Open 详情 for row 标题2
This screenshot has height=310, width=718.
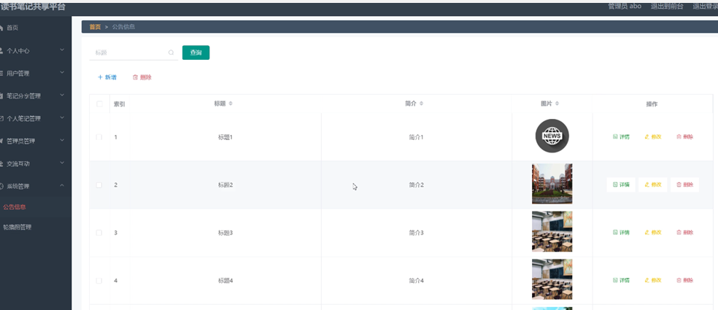coord(621,185)
